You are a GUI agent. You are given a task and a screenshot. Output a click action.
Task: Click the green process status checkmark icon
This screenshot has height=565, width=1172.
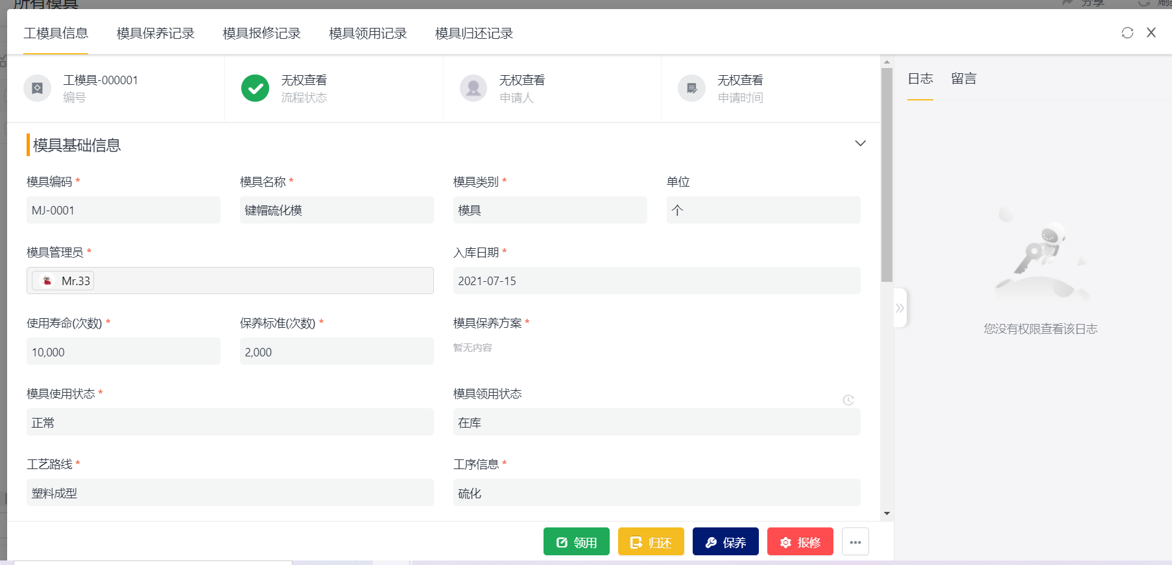255,88
